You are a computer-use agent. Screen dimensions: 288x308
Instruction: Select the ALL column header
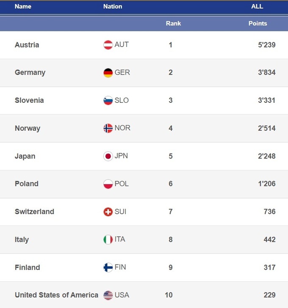257,6
